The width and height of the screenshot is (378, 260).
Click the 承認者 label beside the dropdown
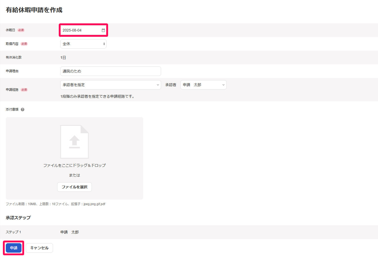(x=171, y=85)
